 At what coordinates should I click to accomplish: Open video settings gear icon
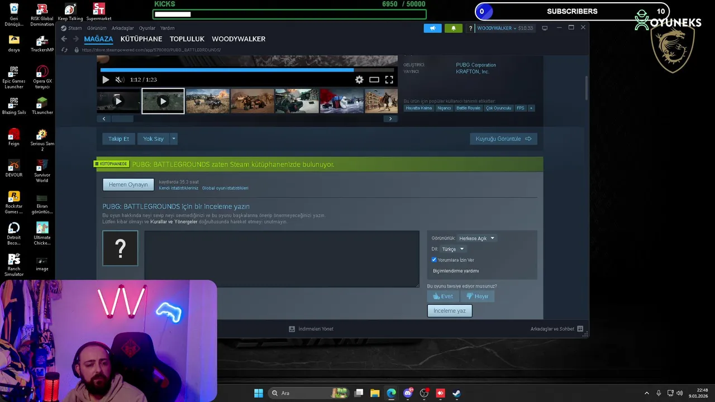pyautogui.click(x=359, y=80)
